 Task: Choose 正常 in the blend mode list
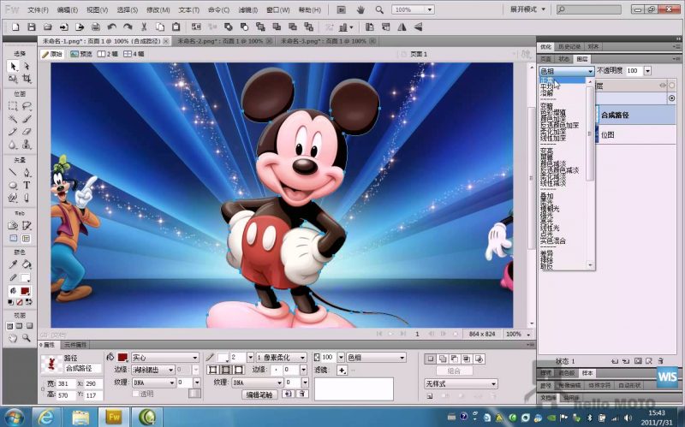click(548, 80)
